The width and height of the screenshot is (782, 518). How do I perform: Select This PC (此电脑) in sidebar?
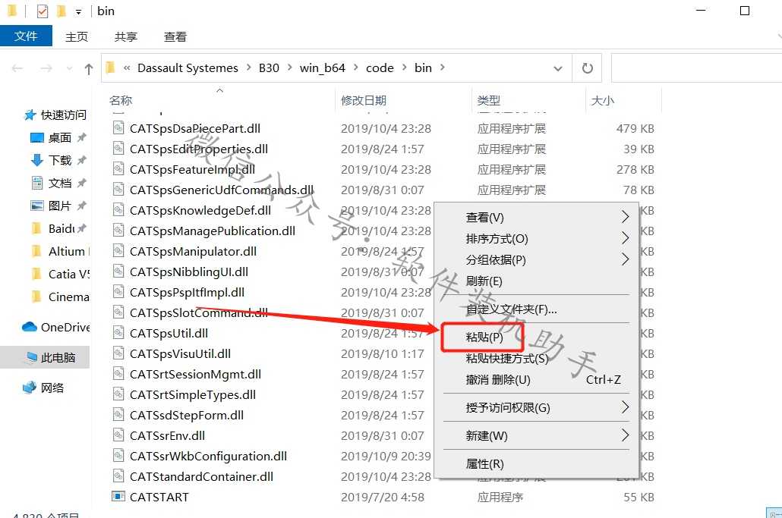coord(45,357)
